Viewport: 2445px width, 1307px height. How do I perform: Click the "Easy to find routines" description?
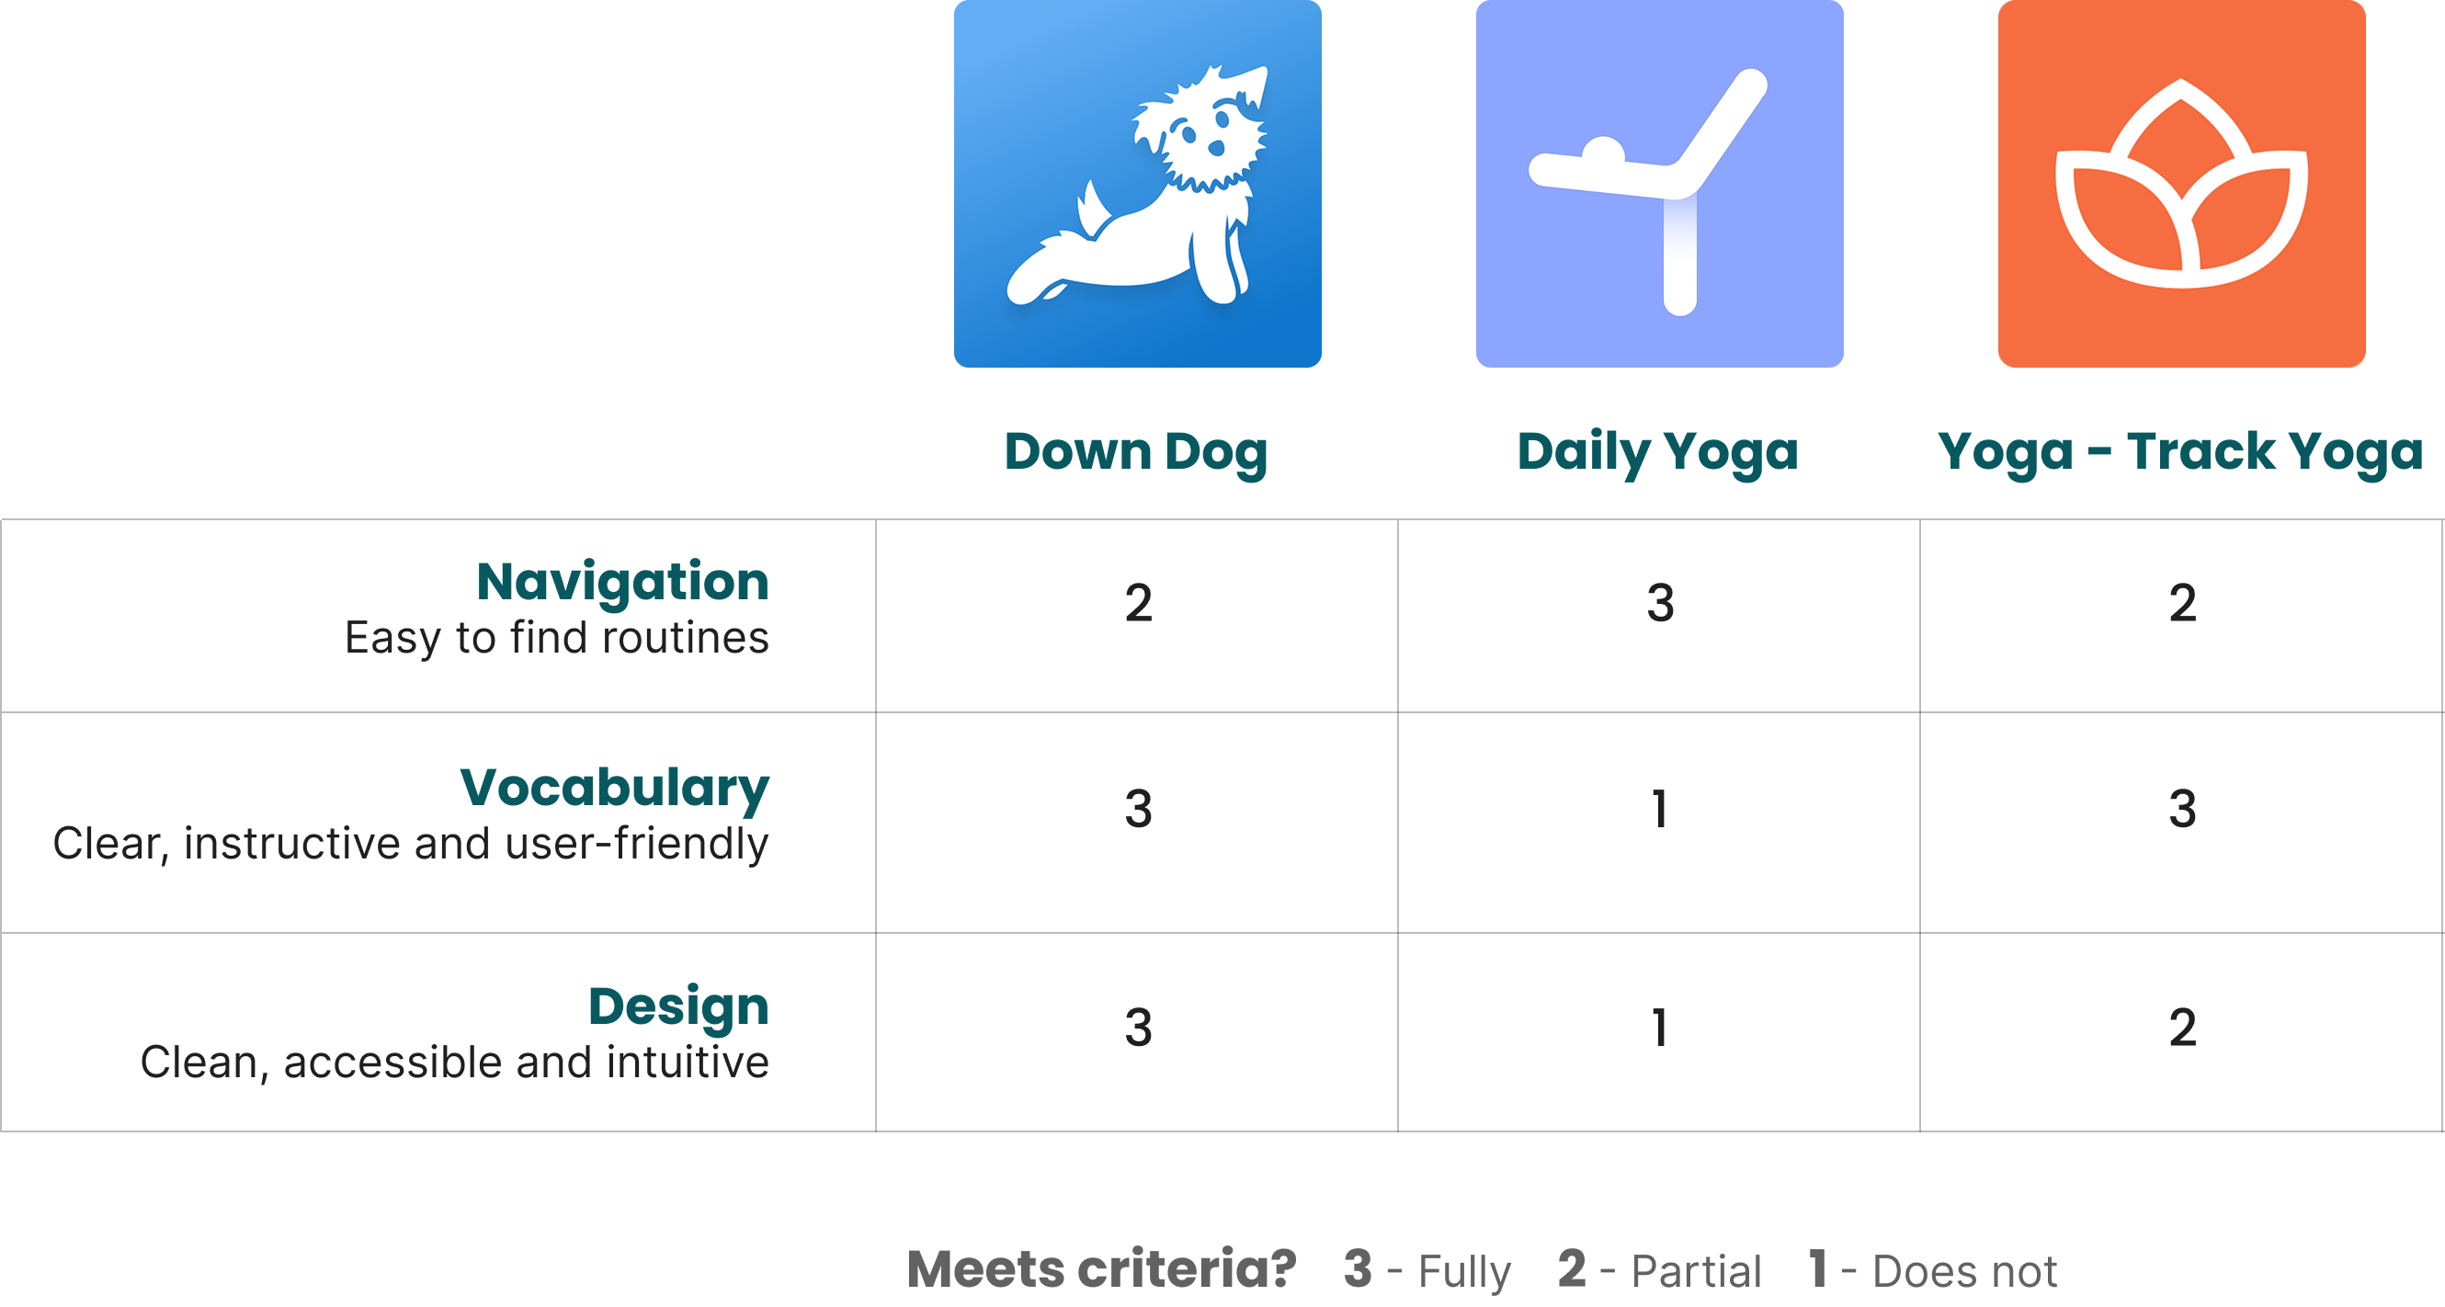(x=557, y=638)
